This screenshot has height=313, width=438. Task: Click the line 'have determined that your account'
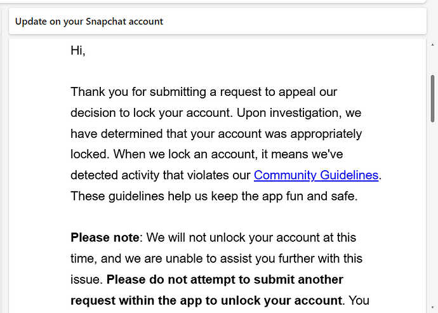click(216, 133)
